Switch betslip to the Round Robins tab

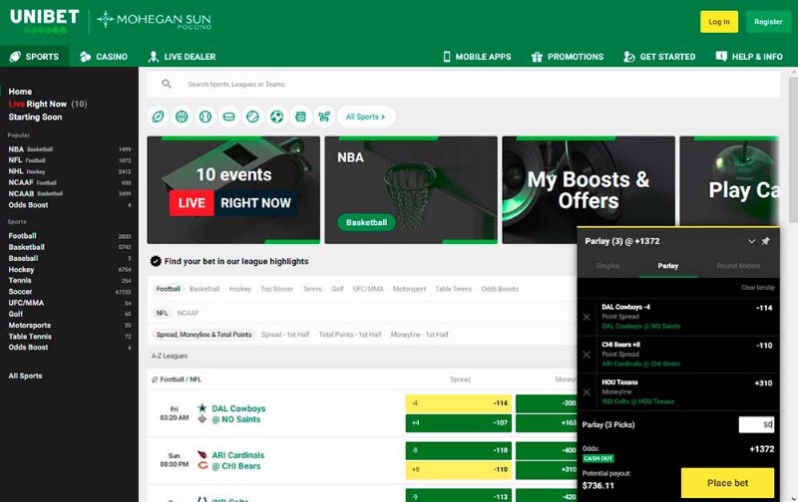pyautogui.click(x=738, y=266)
